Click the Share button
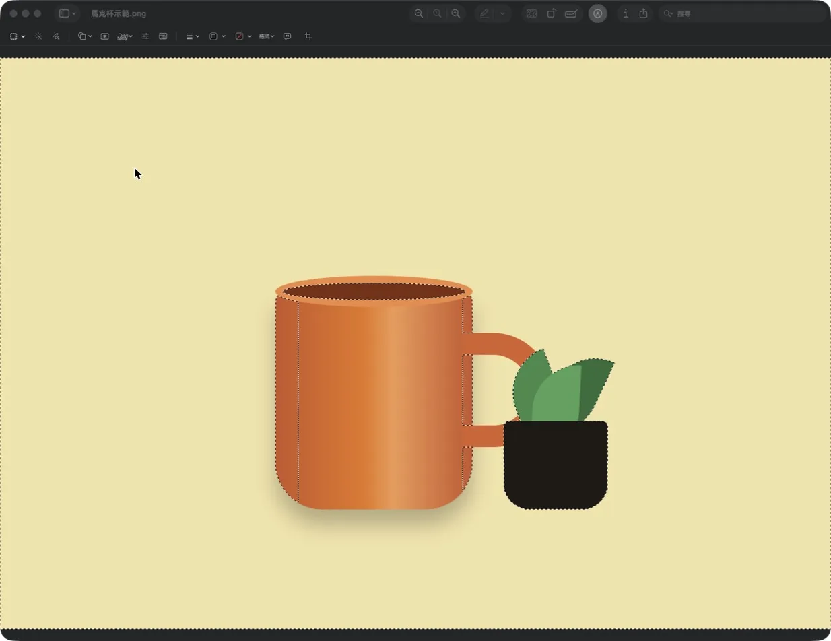The height and width of the screenshot is (641, 831). click(644, 13)
